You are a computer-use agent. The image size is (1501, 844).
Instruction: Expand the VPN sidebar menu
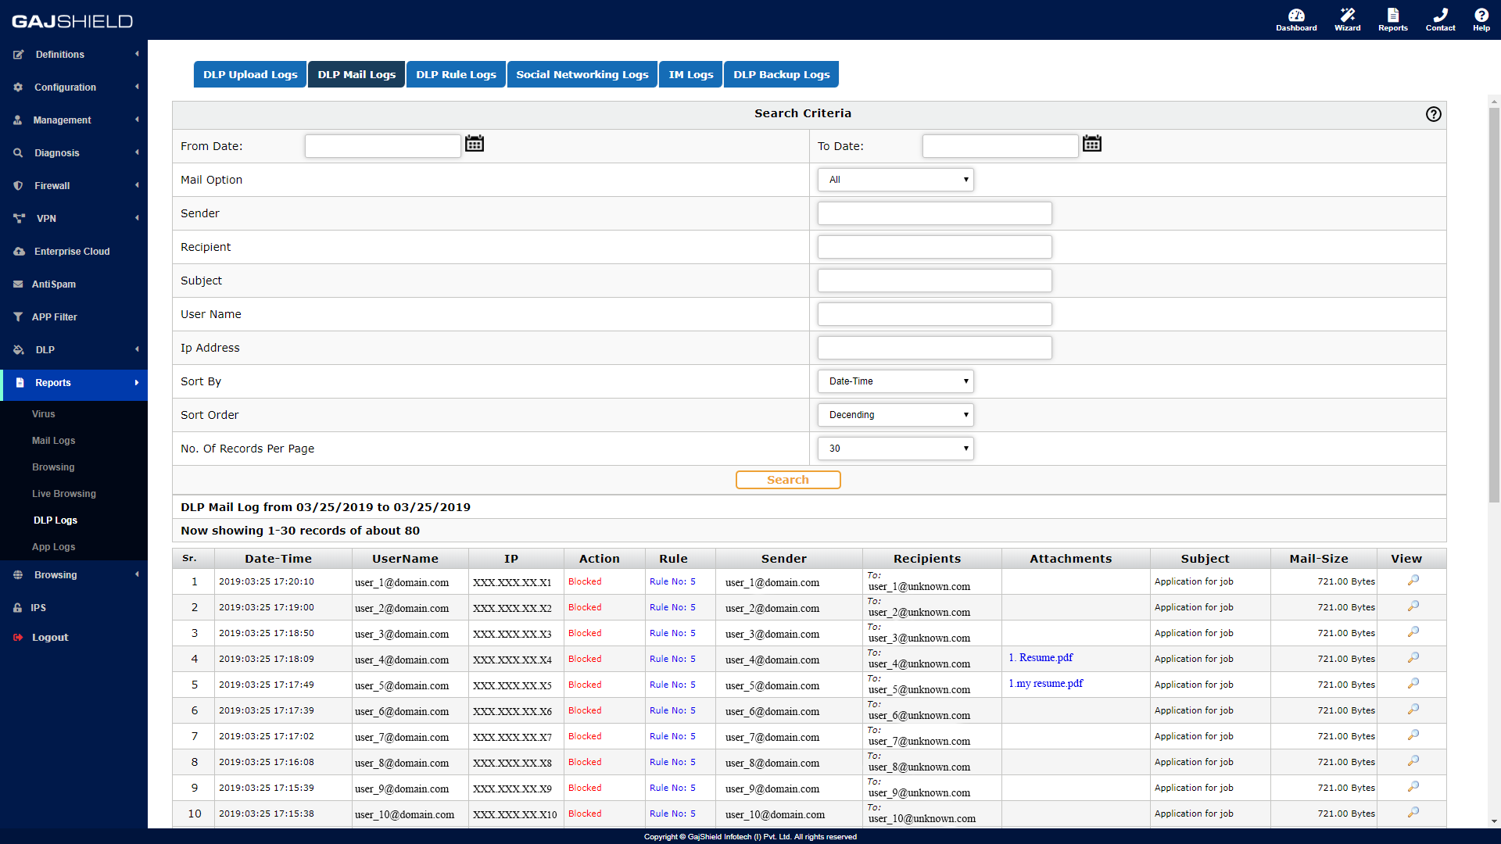(x=73, y=219)
